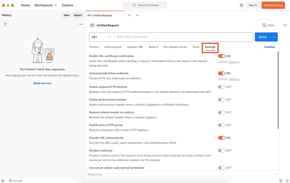The width and height of the screenshot is (290, 183).
Task: Open the Pre-request Script tab
Action: click(175, 47)
